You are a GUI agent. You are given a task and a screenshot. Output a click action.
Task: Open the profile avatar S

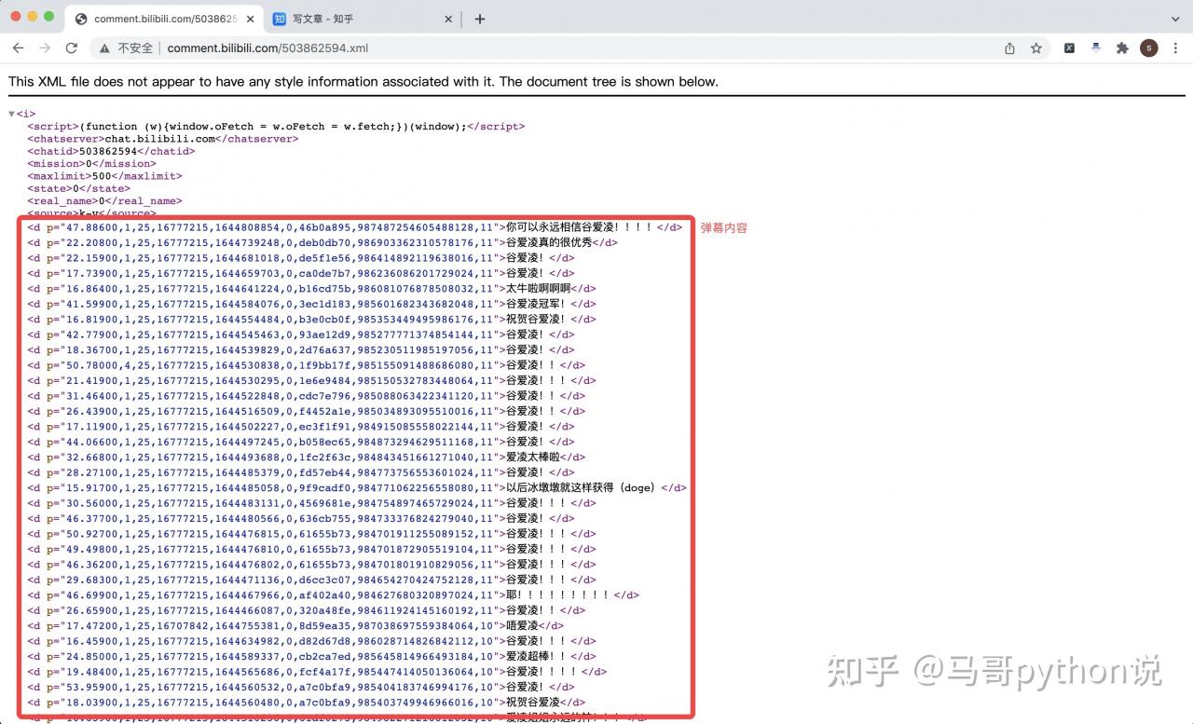(1149, 48)
